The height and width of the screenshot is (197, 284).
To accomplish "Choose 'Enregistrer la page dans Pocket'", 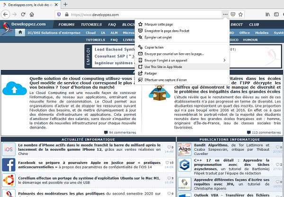I will click(x=182, y=31).
